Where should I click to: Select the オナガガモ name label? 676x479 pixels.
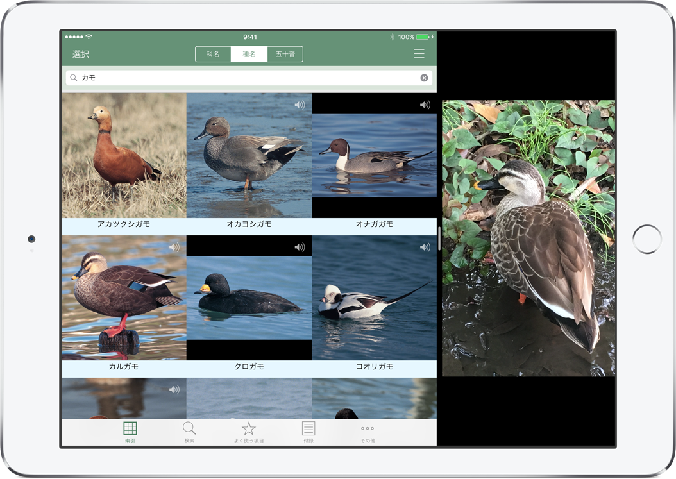click(x=374, y=224)
